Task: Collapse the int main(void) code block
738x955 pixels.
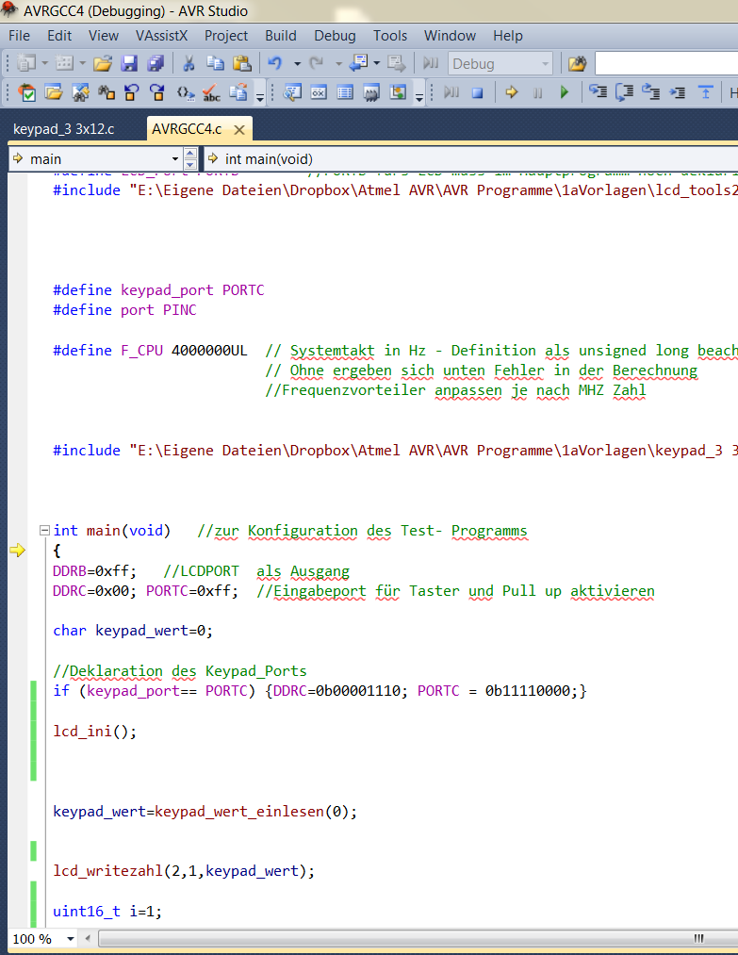Action: [x=44, y=531]
